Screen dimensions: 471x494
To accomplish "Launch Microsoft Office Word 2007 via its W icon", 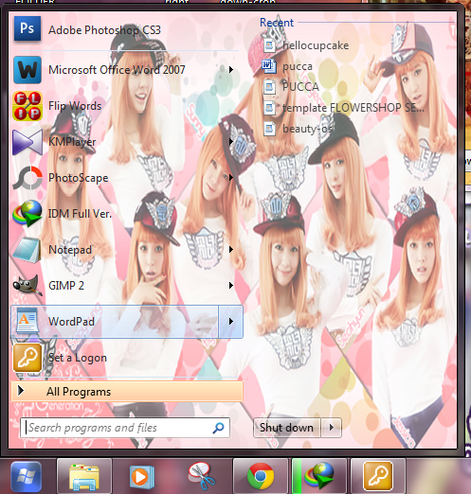I will (x=27, y=70).
